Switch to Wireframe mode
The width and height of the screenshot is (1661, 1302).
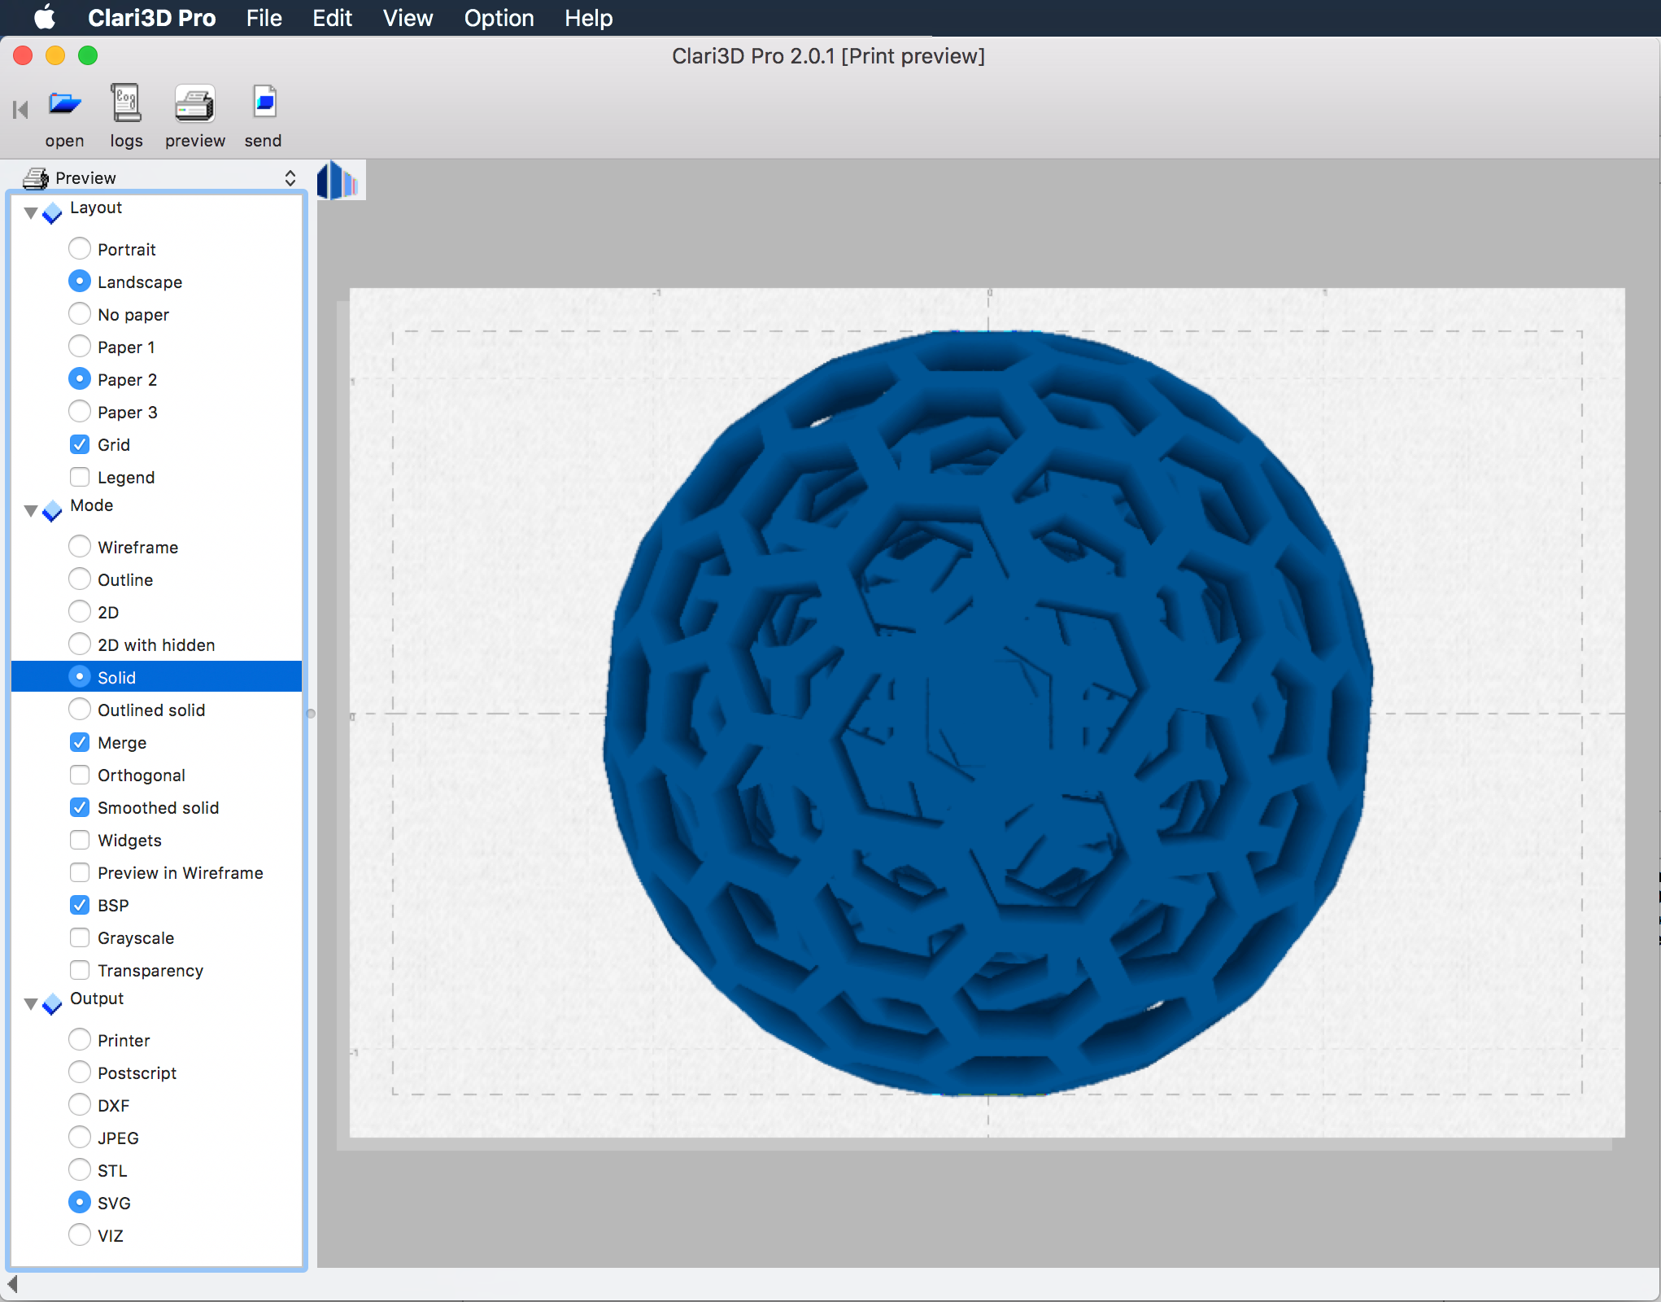80,546
